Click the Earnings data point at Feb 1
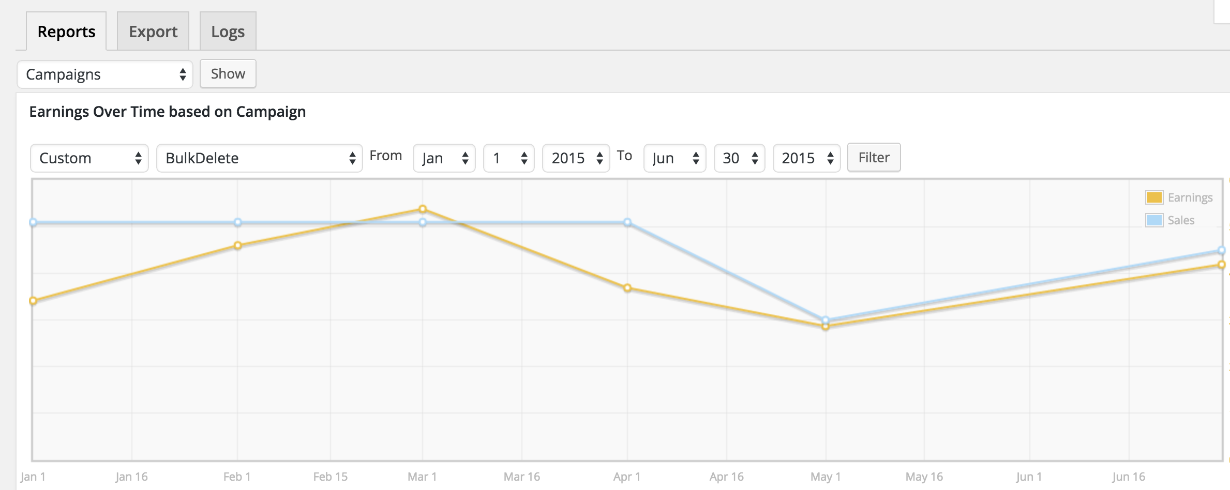Viewport: 1230px width, 490px height. 237,246
